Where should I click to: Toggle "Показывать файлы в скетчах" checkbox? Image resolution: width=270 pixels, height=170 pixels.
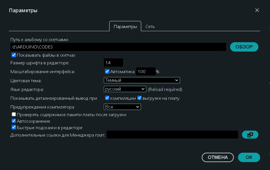[x=14, y=55]
